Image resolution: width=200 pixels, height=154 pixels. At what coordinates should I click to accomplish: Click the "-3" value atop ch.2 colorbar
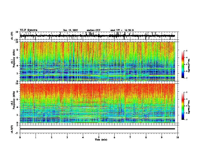[x=186, y=92]
